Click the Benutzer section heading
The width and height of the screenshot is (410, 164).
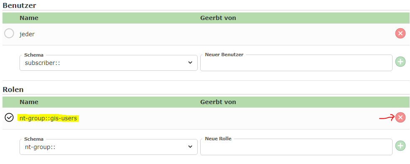(x=20, y=5)
